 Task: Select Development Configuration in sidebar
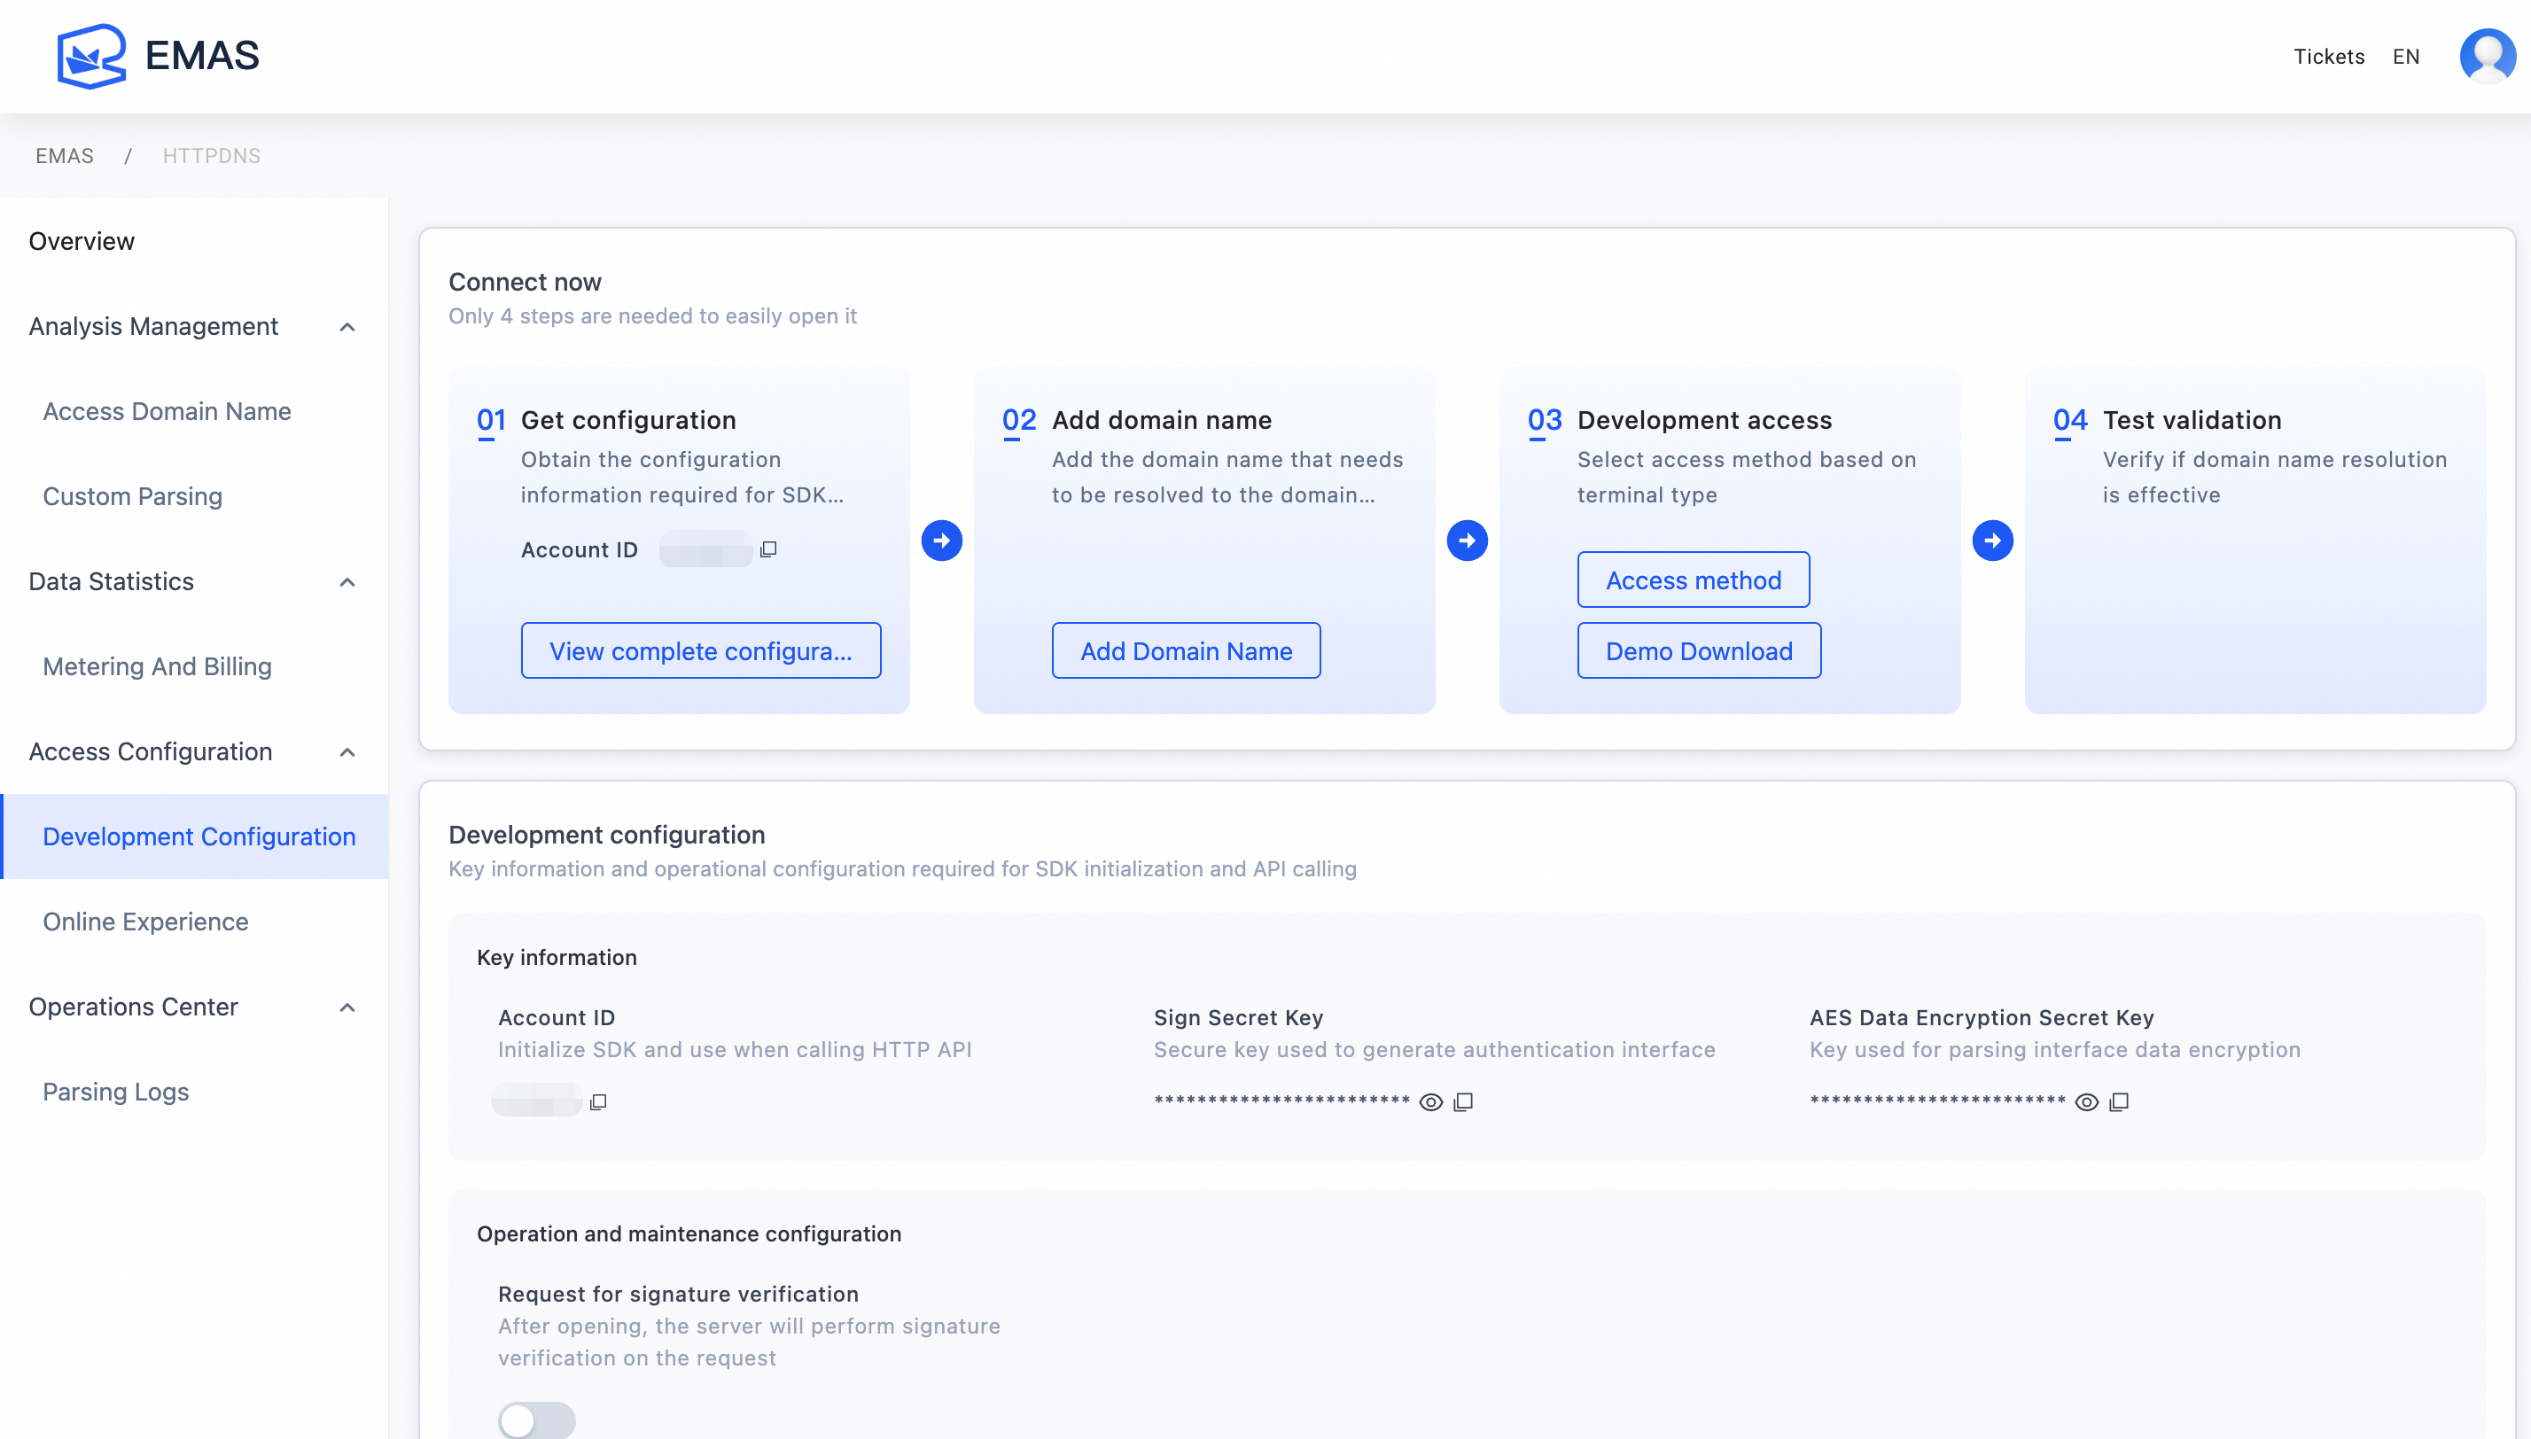[194, 836]
